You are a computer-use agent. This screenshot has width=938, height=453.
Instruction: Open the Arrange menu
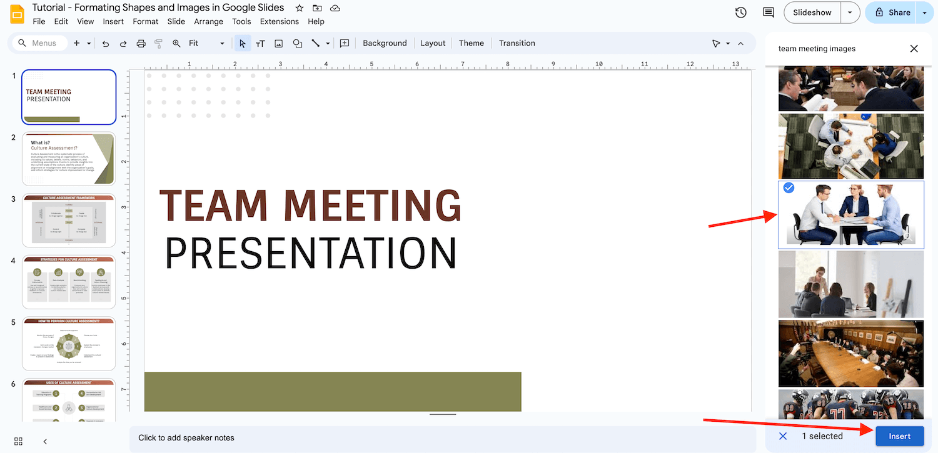click(x=208, y=21)
